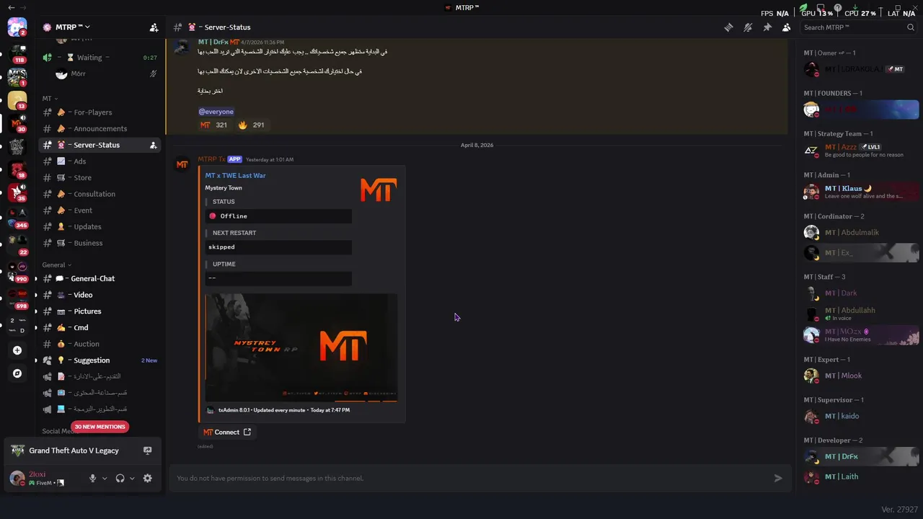Click MTRP Tx bot username
Screen dimensions: 923x519
(x=211, y=159)
